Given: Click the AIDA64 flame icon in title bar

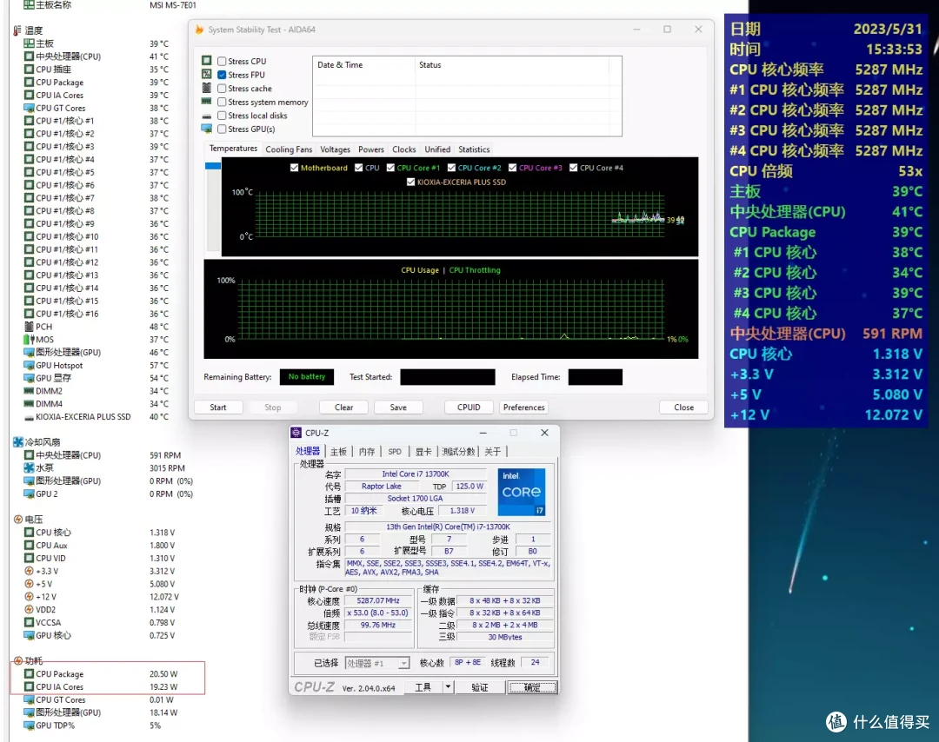Looking at the screenshot, I should (199, 30).
